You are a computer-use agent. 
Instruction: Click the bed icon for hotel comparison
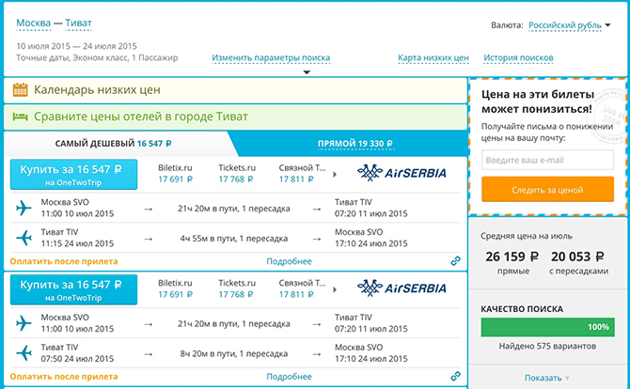(20, 117)
